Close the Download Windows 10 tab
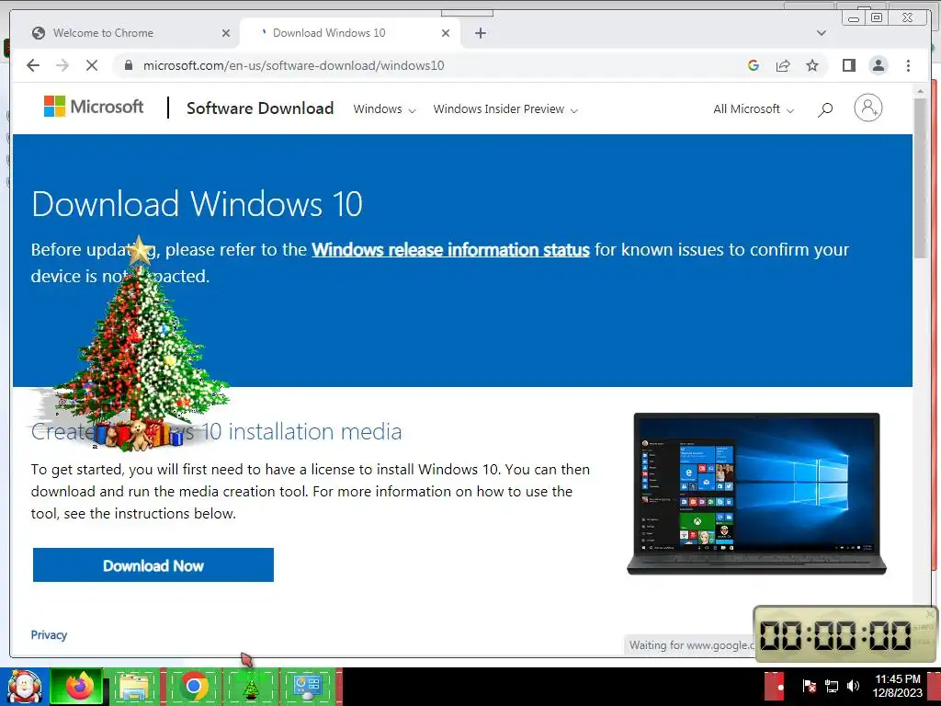This screenshot has height=706, width=941. point(446,33)
